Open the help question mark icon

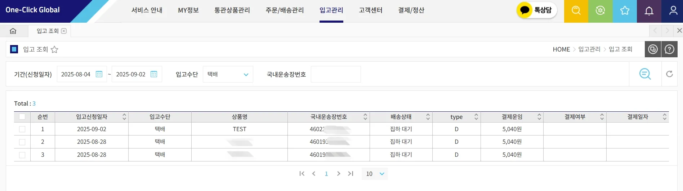click(x=669, y=49)
